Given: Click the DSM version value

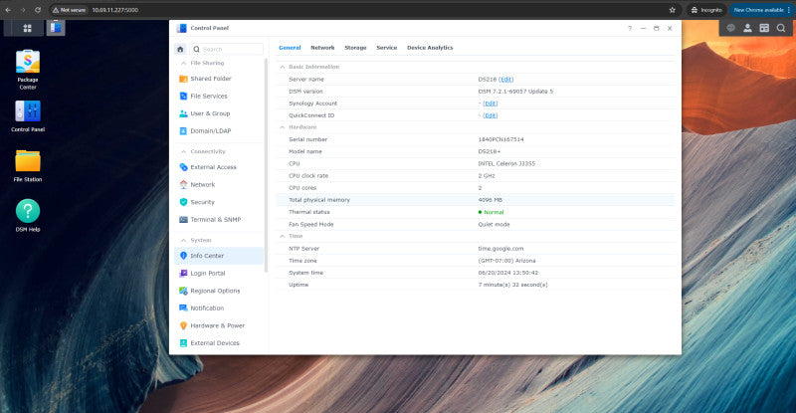Looking at the screenshot, I should tap(515, 92).
